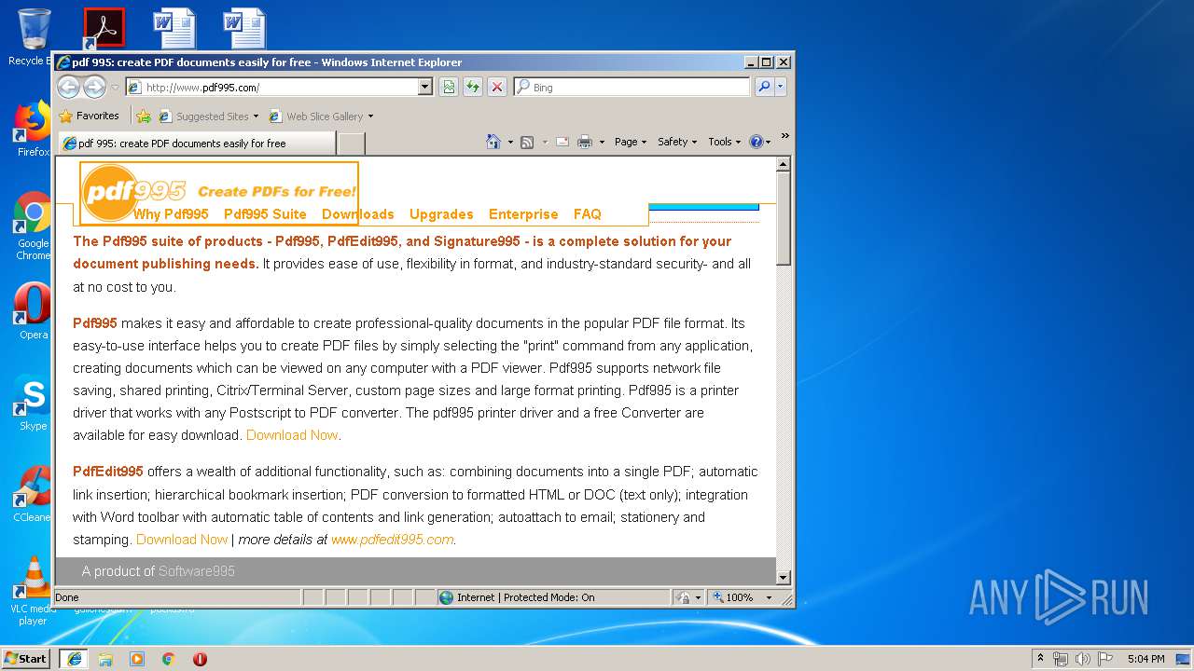Open Suggested Sites on the favorites bar
This screenshot has height=671, width=1194.
(x=209, y=116)
